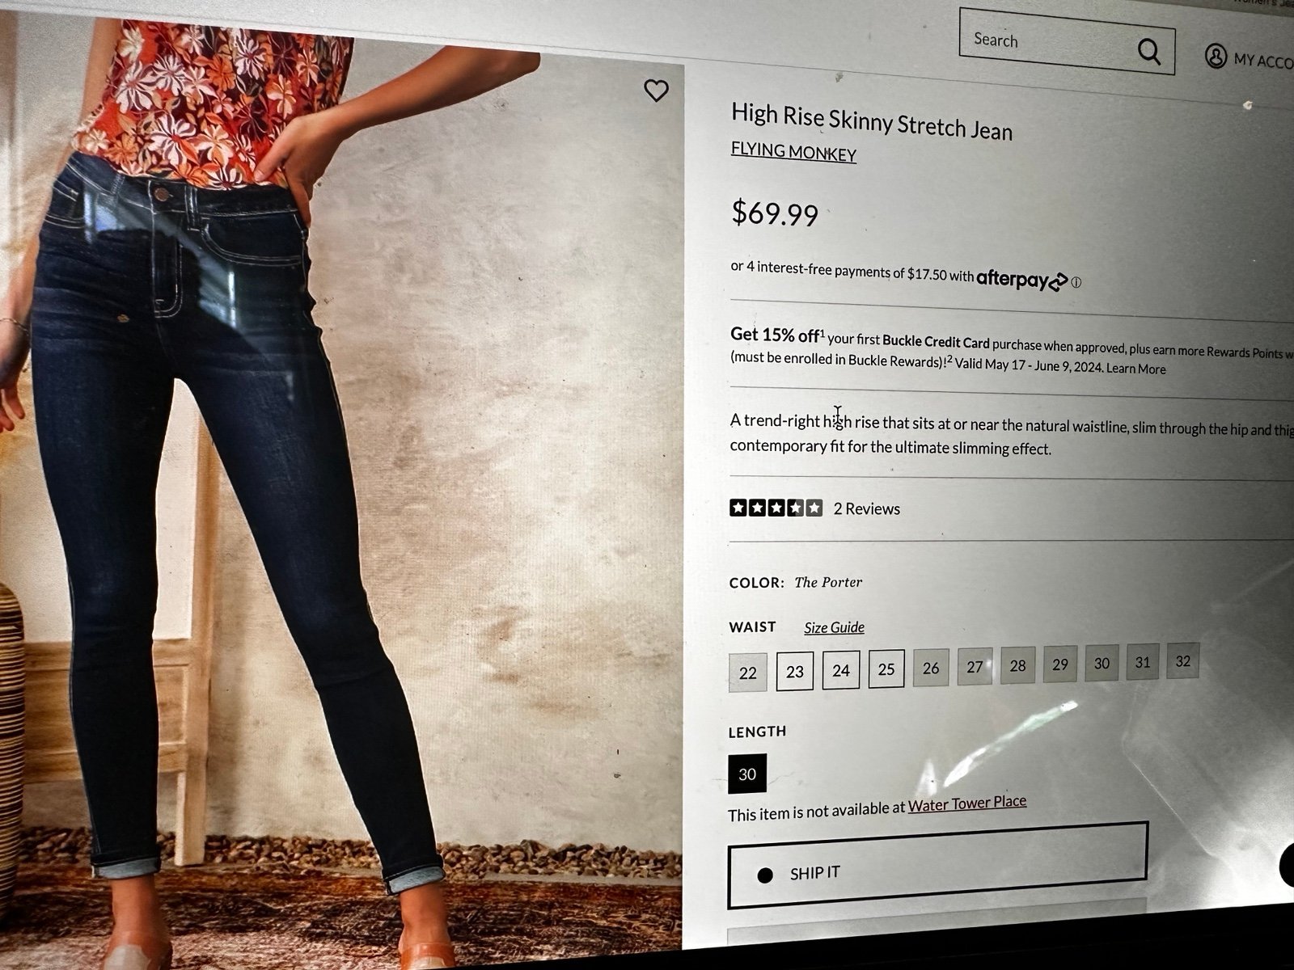Open the star rating reviews
The width and height of the screenshot is (1294, 970).
tap(776, 508)
